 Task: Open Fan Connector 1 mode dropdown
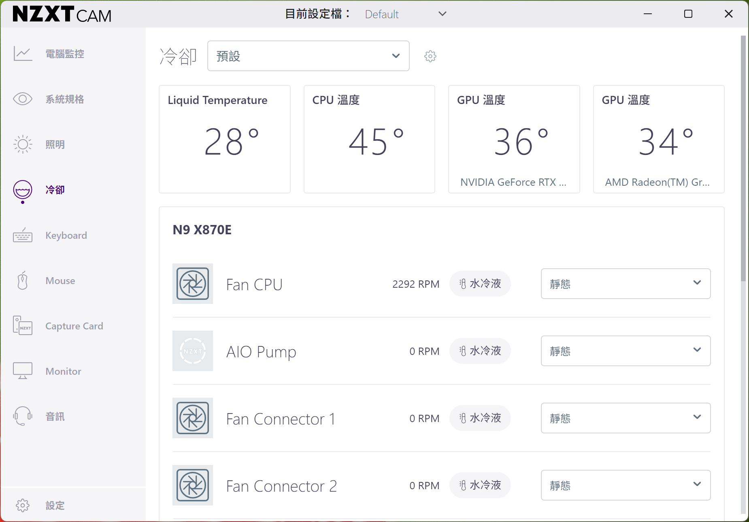coord(626,418)
